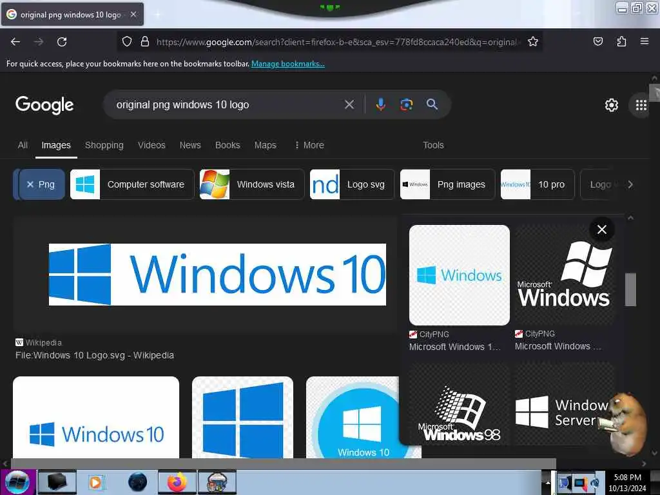Click the Manage bookmarks link

(x=288, y=64)
